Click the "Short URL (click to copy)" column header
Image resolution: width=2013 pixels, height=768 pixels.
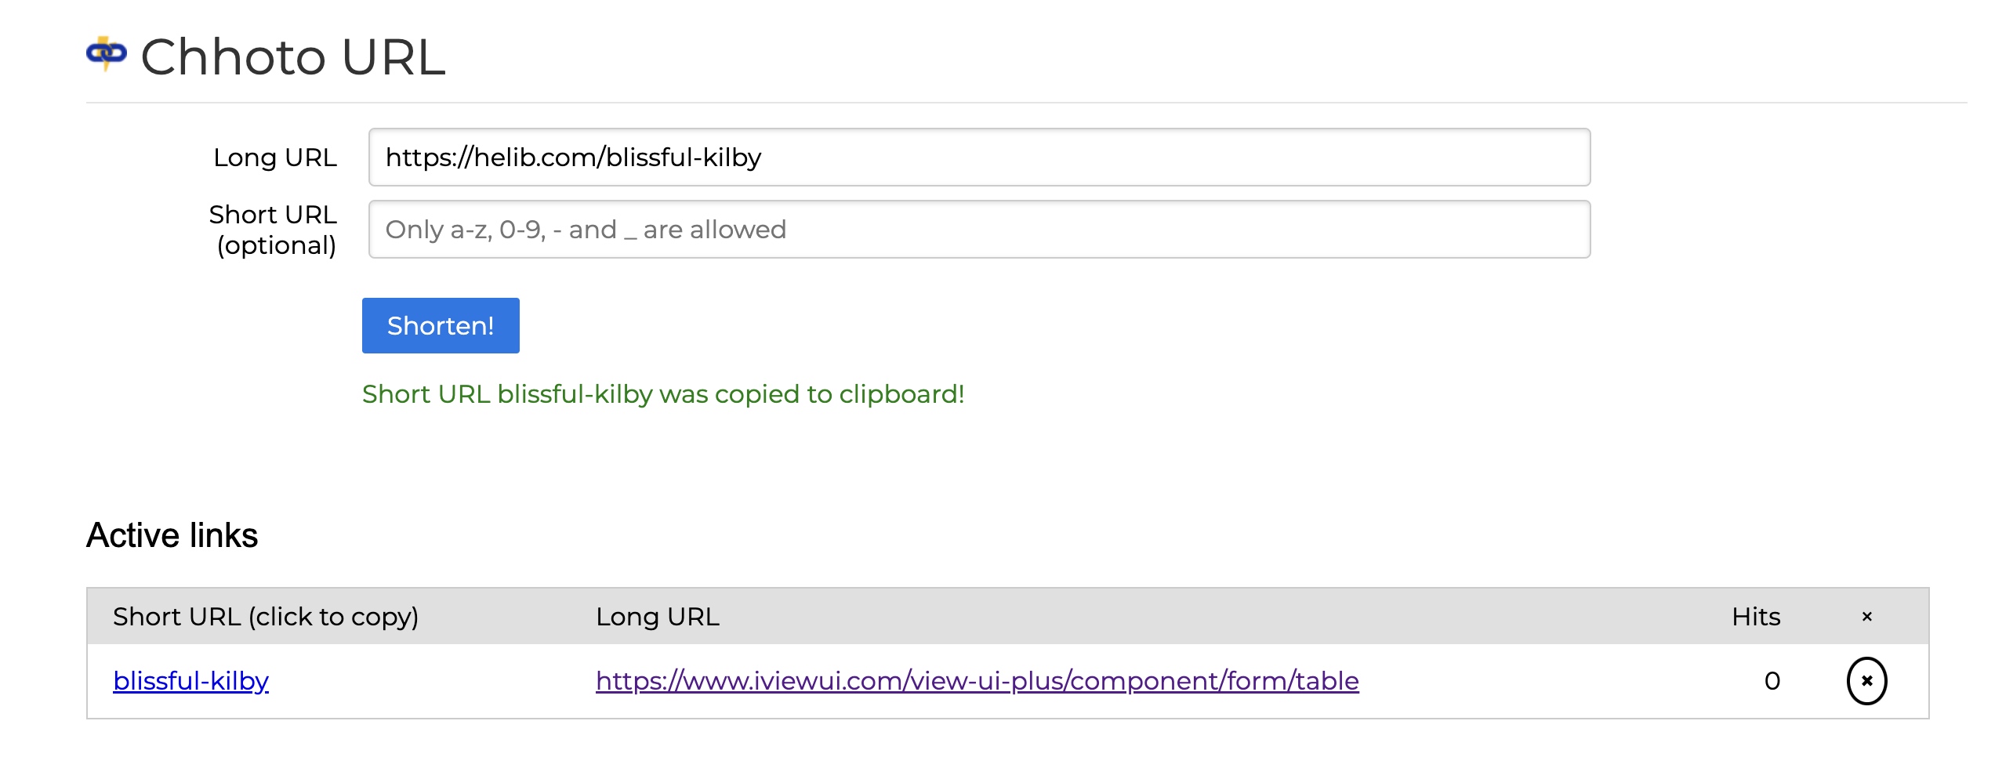tap(265, 617)
